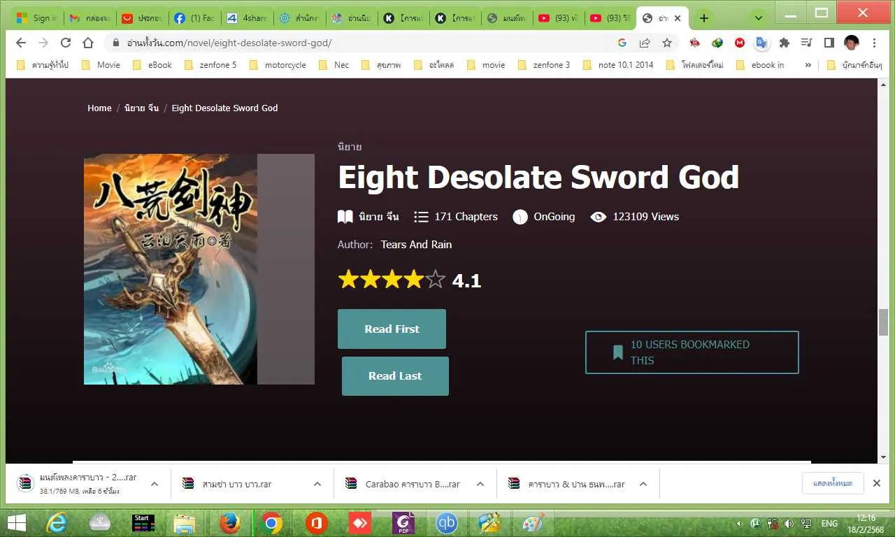895x537 pixels.
Task: Click the bookmark icon in bookmarked box
Action: (x=617, y=352)
